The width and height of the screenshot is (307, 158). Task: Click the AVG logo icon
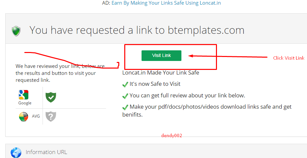click(x=24, y=117)
